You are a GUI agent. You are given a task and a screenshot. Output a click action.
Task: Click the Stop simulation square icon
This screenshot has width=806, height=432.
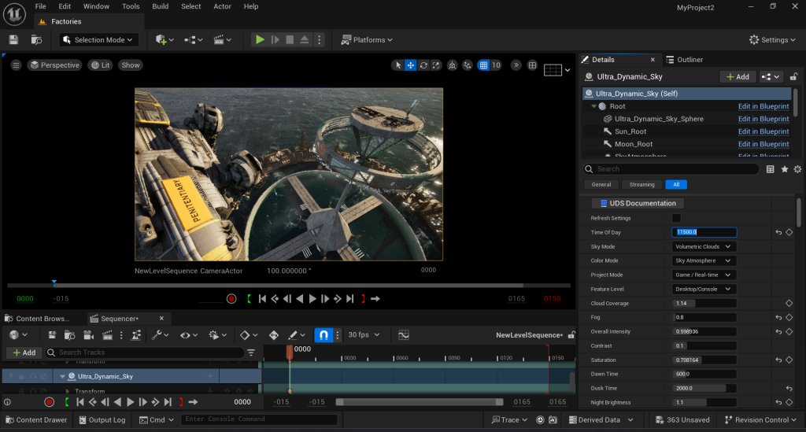pyautogui.click(x=290, y=39)
